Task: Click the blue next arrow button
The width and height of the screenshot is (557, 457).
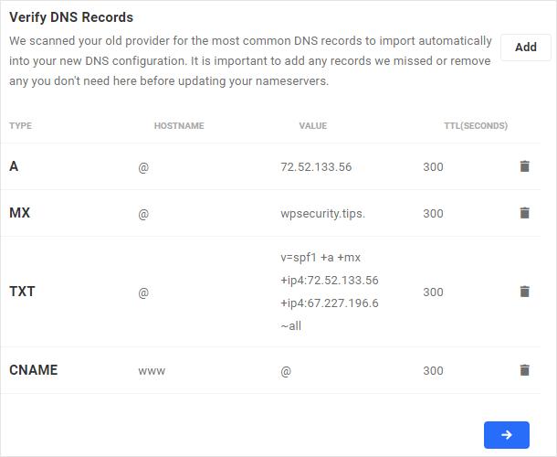Action: coord(507,435)
